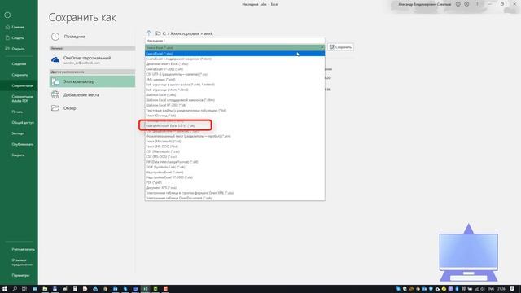Open the Главная home page
Screen dimensions: 521x293
tap(18, 27)
